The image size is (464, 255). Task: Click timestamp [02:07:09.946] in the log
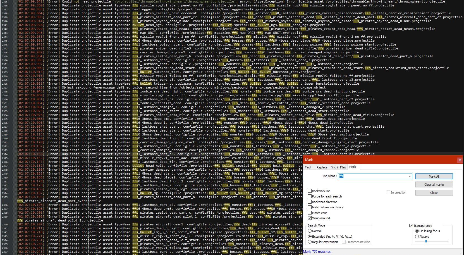pos(30,33)
